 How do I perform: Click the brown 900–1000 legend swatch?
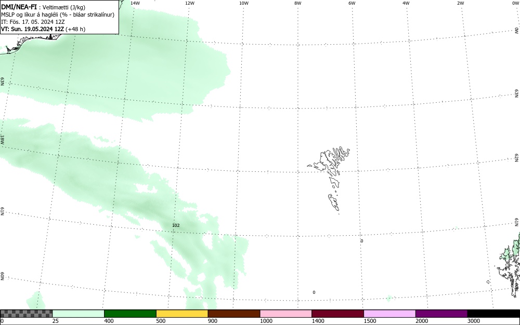click(234, 314)
